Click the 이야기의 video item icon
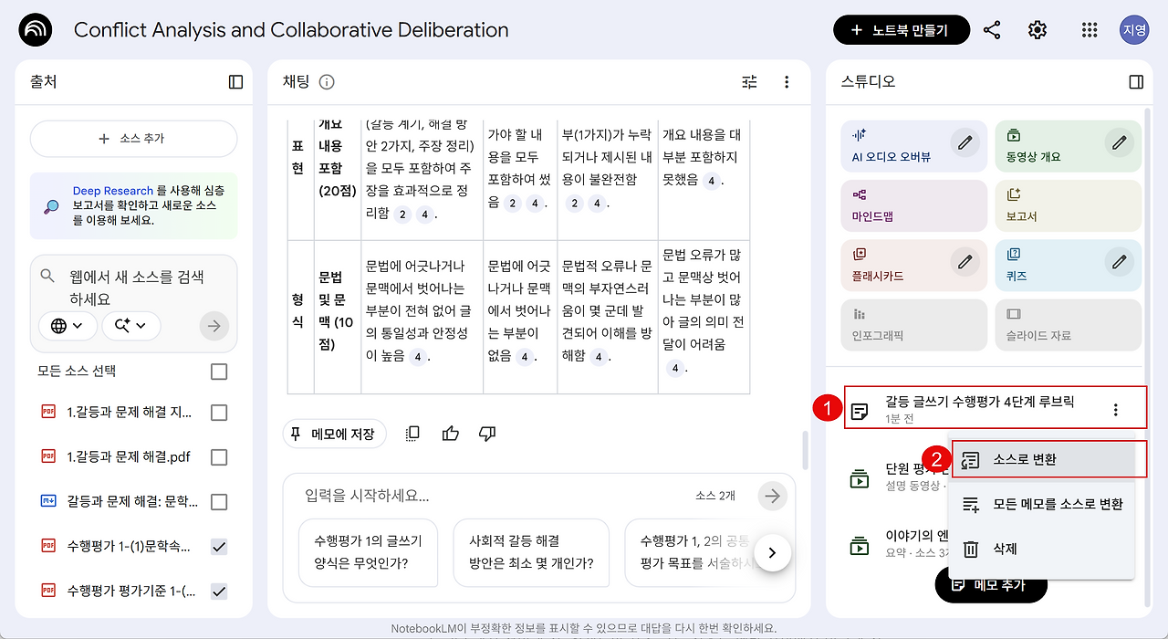 tap(859, 546)
